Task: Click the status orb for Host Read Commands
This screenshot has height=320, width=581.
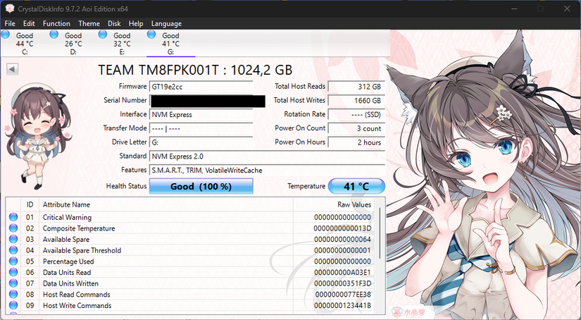Action: pyautogui.click(x=13, y=295)
